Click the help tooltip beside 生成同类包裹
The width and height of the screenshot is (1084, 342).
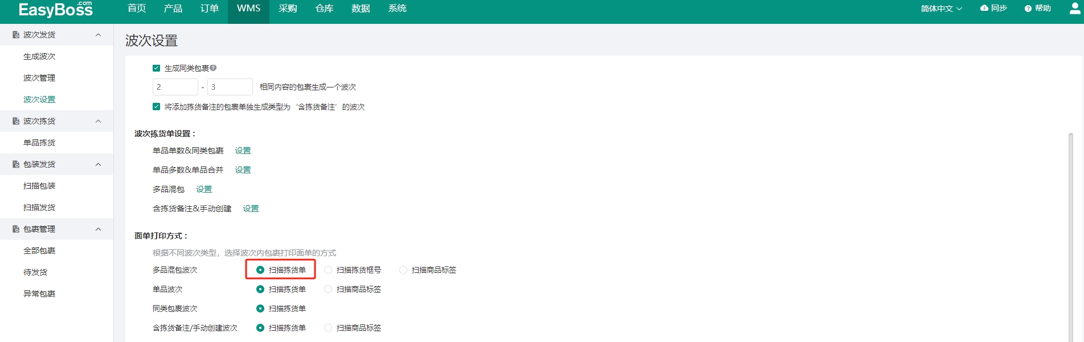pyautogui.click(x=213, y=68)
